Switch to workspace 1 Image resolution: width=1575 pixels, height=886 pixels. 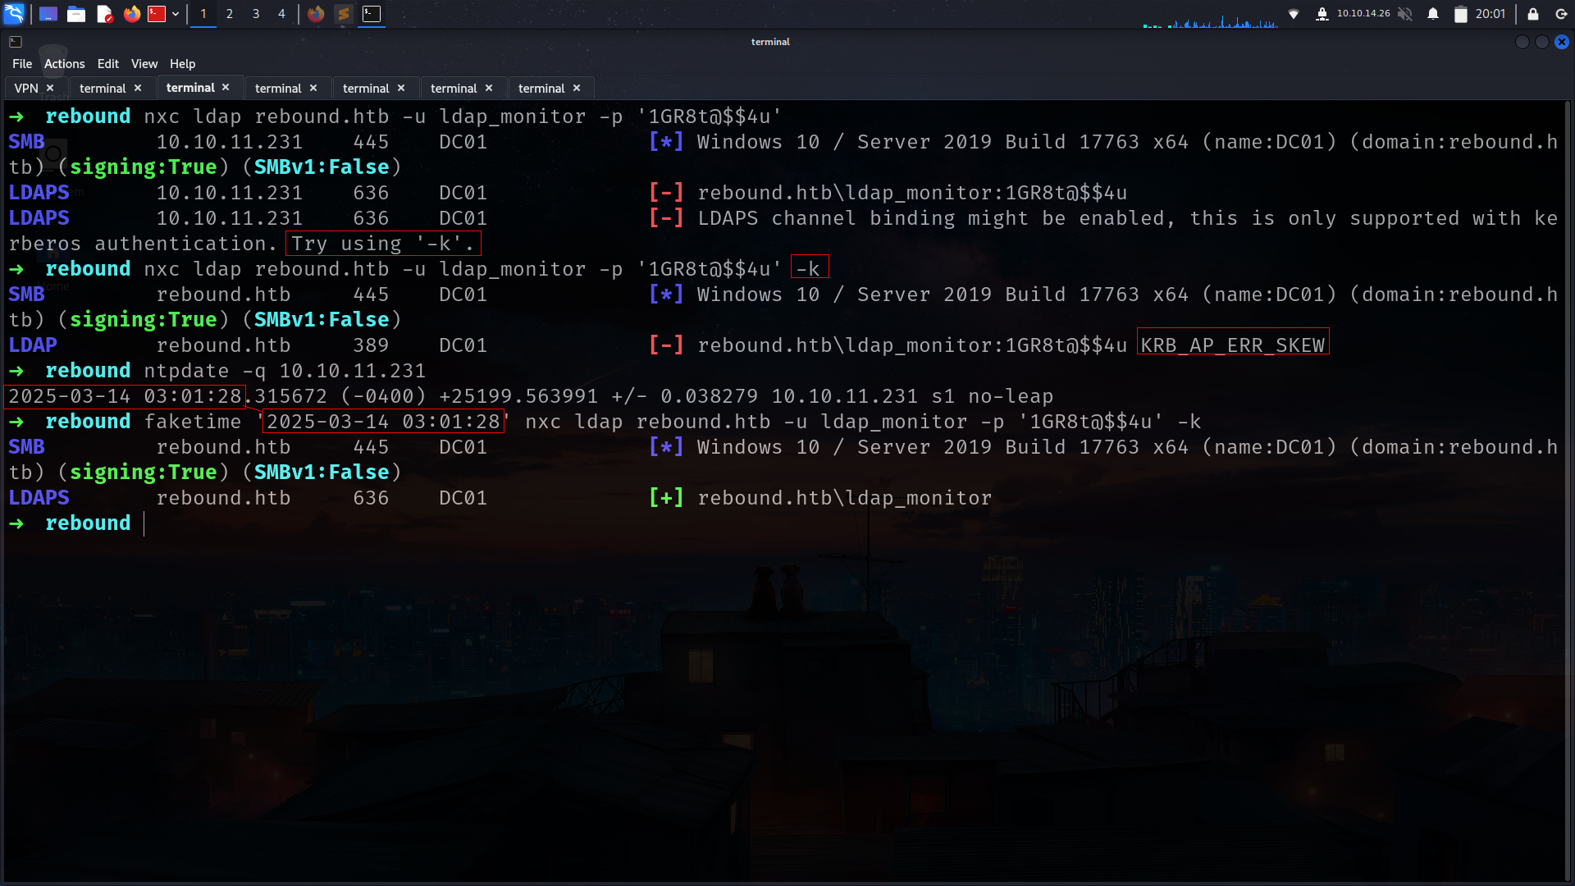[x=203, y=13]
